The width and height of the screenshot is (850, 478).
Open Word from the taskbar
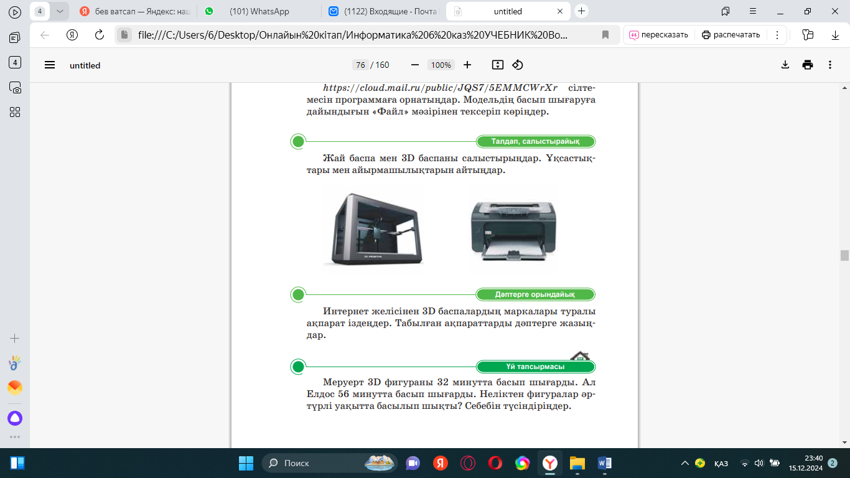coord(604,463)
